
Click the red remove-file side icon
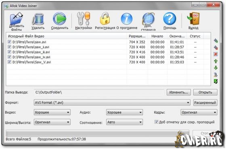(216, 48)
